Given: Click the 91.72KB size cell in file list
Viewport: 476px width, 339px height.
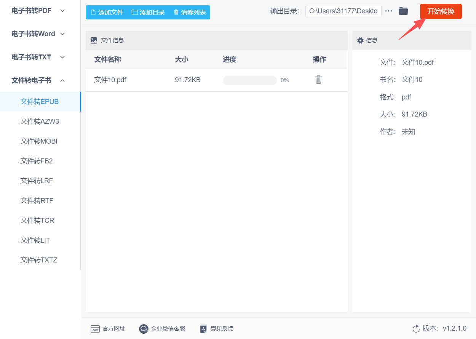Looking at the screenshot, I should [x=188, y=80].
